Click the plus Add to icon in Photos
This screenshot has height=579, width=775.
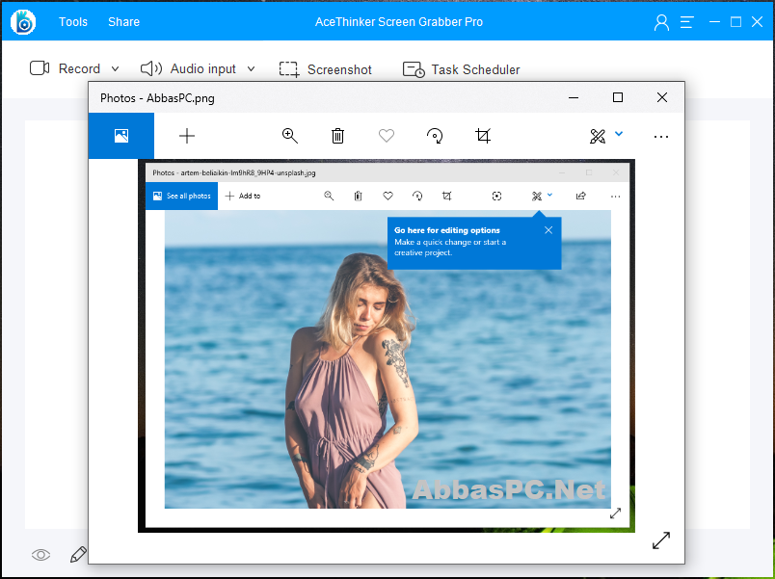point(187,136)
